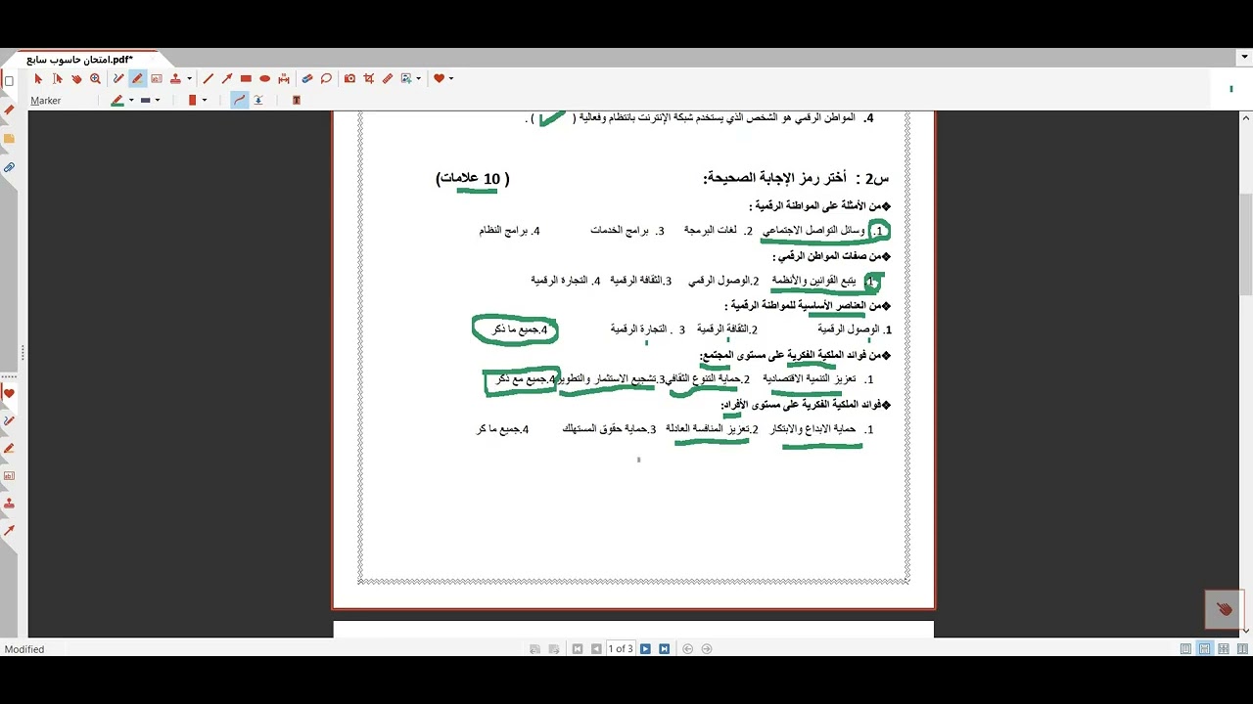Open the stamp tool dropdown arrow

189,79
